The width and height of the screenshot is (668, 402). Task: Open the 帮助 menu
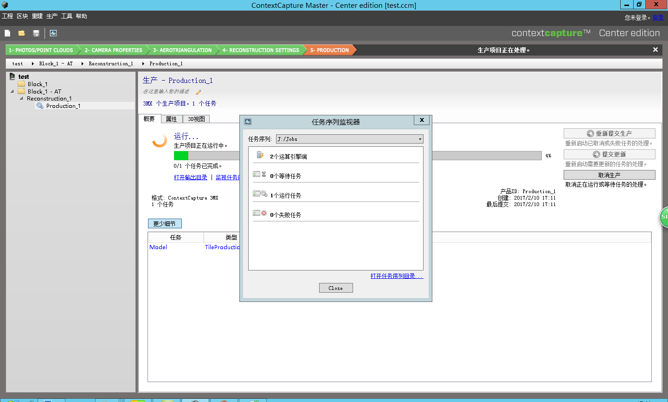point(82,16)
